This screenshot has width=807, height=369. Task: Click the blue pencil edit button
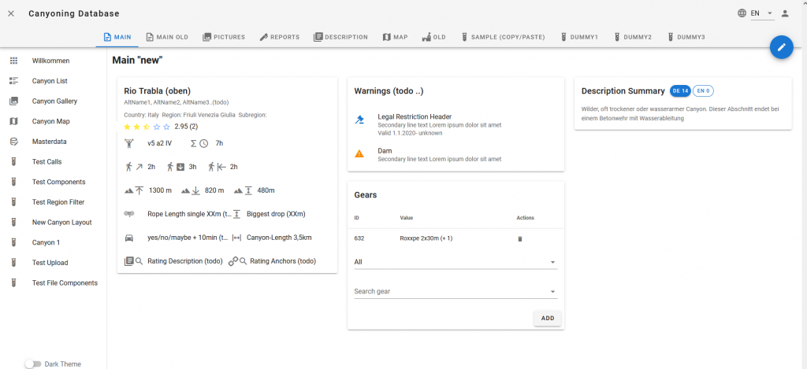[x=781, y=48]
